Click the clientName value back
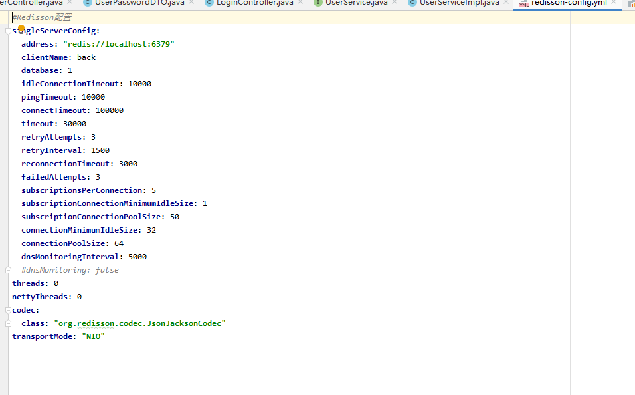Viewport: 635px width, 395px height. (x=86, y=57)
